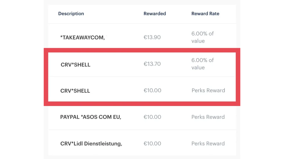Image resolution: width=284 pixels, height=159 pixels.
Task: Click Perks Reward inside the red highlight
Action: click(208, 91)
